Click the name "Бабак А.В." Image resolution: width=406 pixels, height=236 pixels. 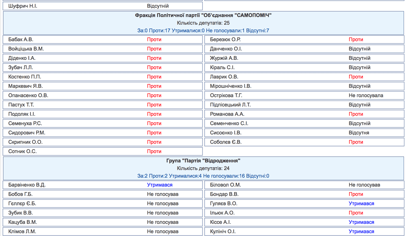[x=21, y=39]
